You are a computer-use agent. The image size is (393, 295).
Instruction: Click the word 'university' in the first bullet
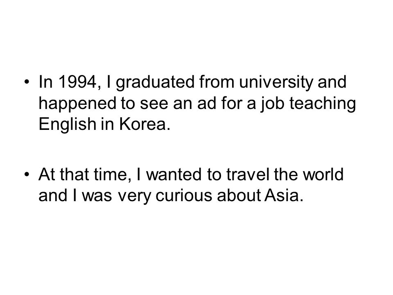[x=276, y=83]
